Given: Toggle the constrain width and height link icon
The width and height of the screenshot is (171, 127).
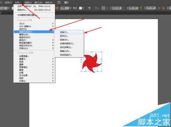Looking at the screenshot, I should click(159, 8).
